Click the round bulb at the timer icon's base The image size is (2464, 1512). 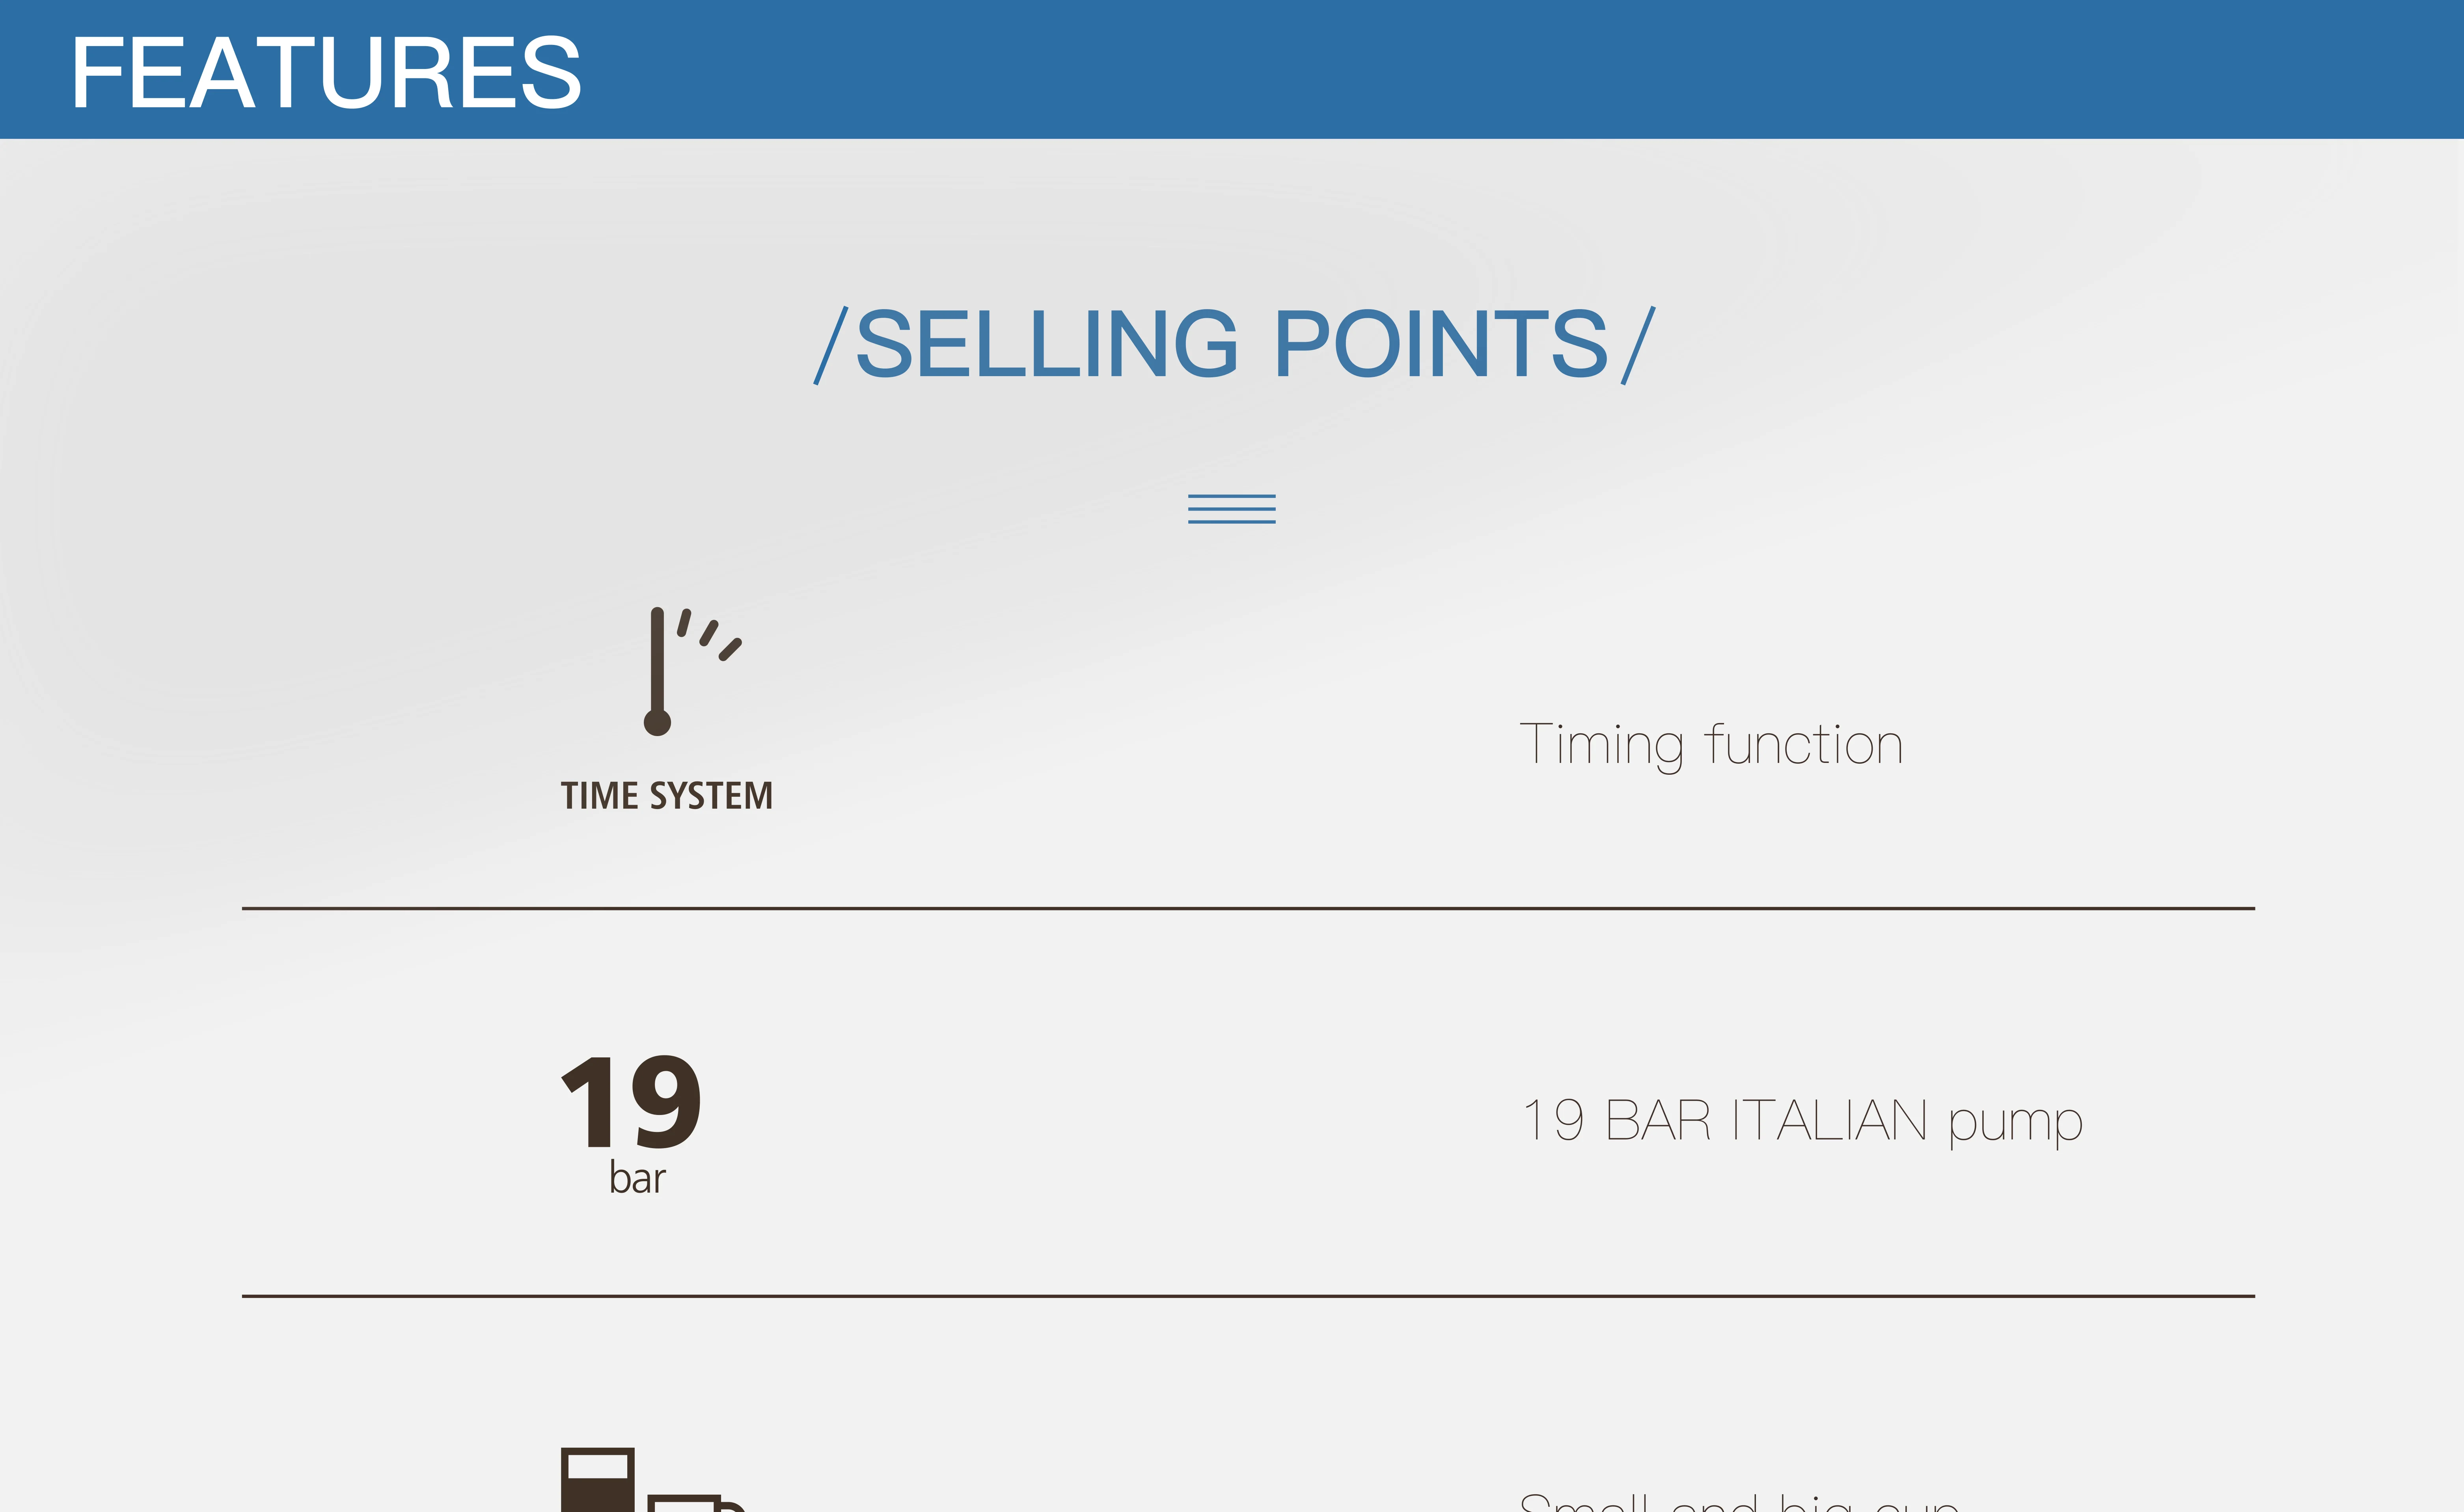(x=657, y=722)
